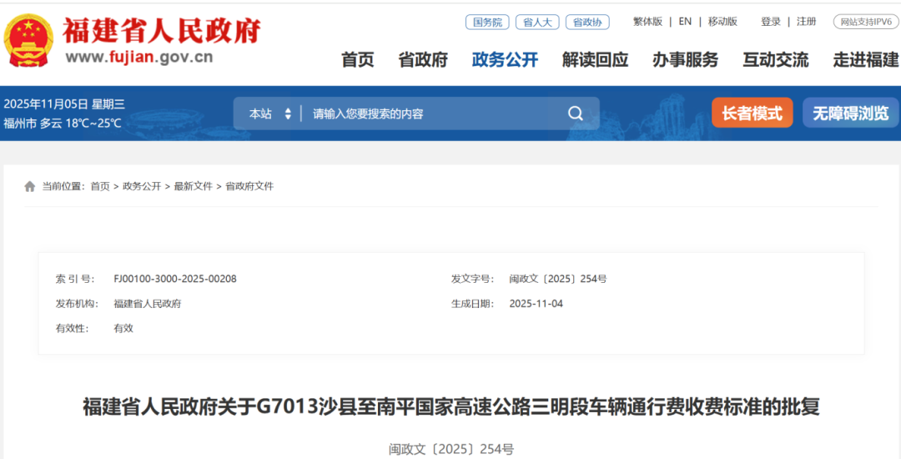Enable 长者模式 elder mode

752,113
